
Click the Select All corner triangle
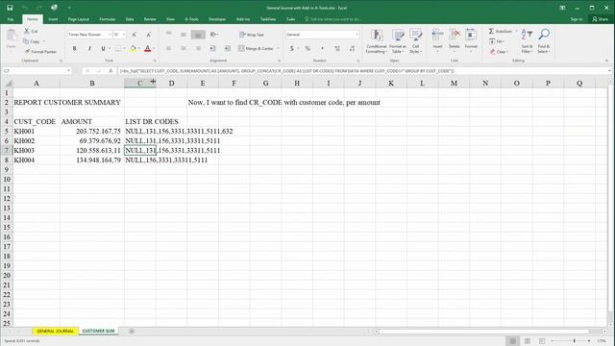coord(8,83)
